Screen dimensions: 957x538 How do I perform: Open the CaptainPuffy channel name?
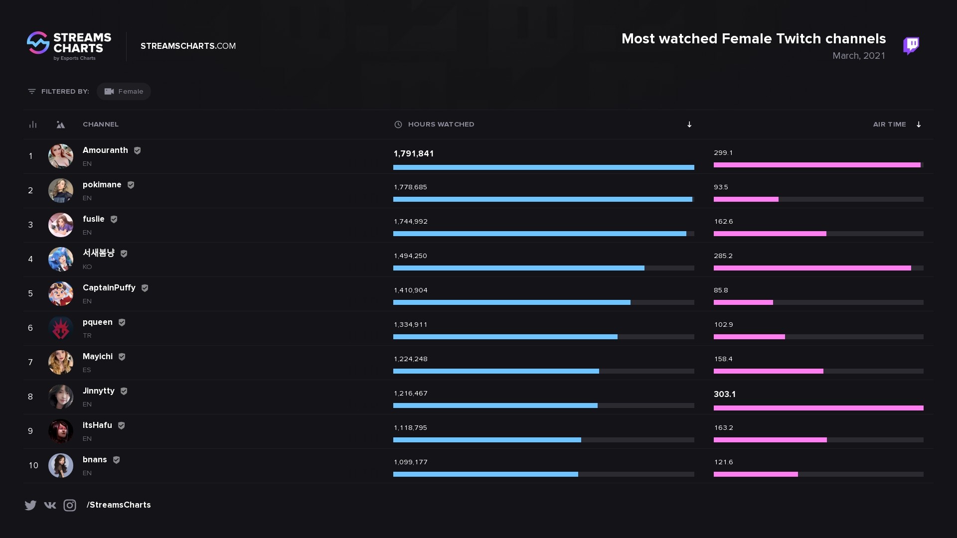[109, 288]
